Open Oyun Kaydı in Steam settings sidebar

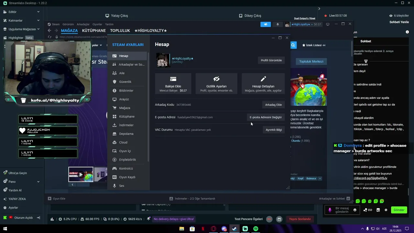click(x=127, y=177)
